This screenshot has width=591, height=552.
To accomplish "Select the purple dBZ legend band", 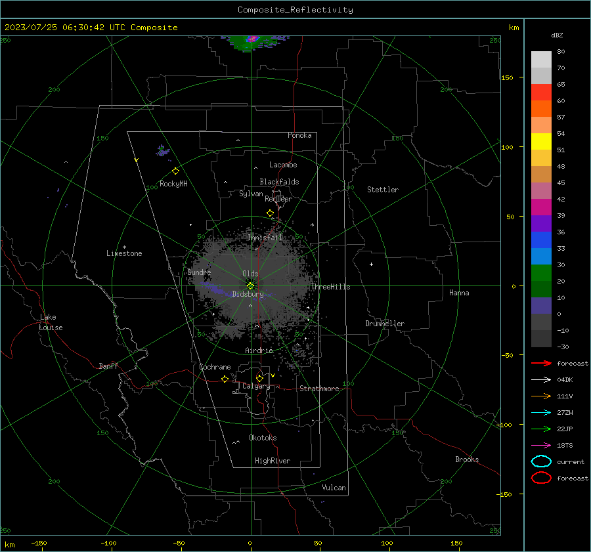I will (541, 223).
